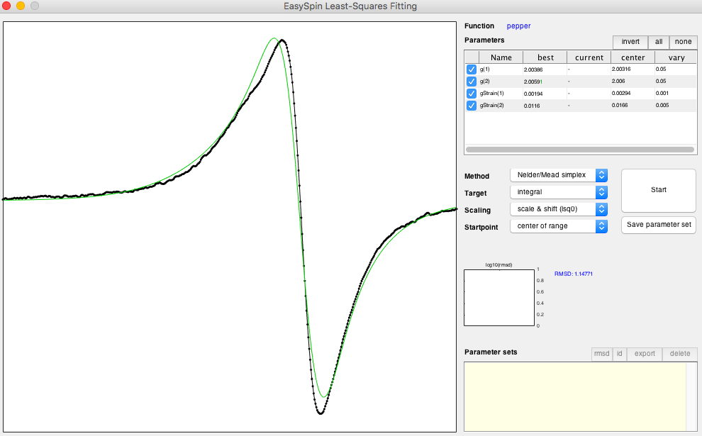Close the EasySpin Least-Squares Fitting window

(x=6, y=6)
